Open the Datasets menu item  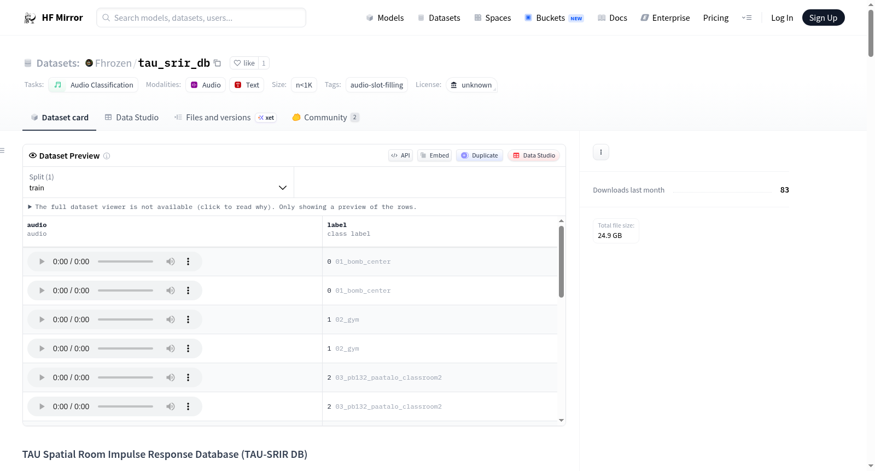(439, 18)
